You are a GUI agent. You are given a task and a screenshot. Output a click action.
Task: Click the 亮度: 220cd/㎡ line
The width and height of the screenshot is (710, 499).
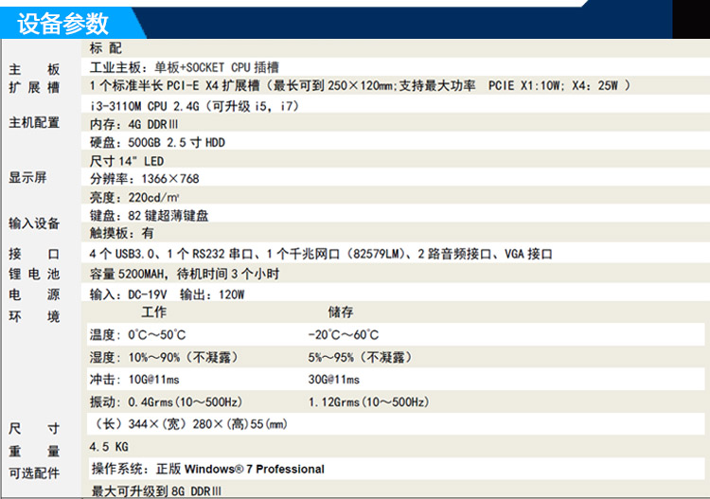(x=134, y=197)
